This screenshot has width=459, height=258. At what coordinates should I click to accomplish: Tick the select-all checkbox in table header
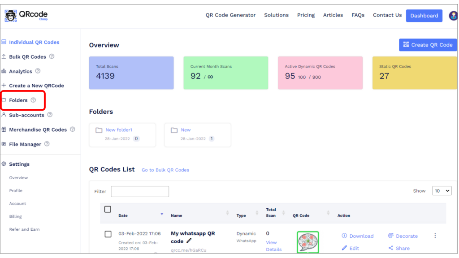click(x=108, y=210)
